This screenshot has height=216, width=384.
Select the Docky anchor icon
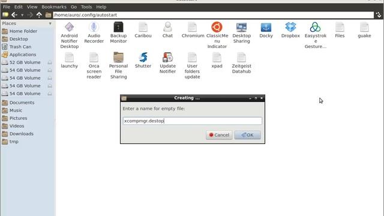266,27
